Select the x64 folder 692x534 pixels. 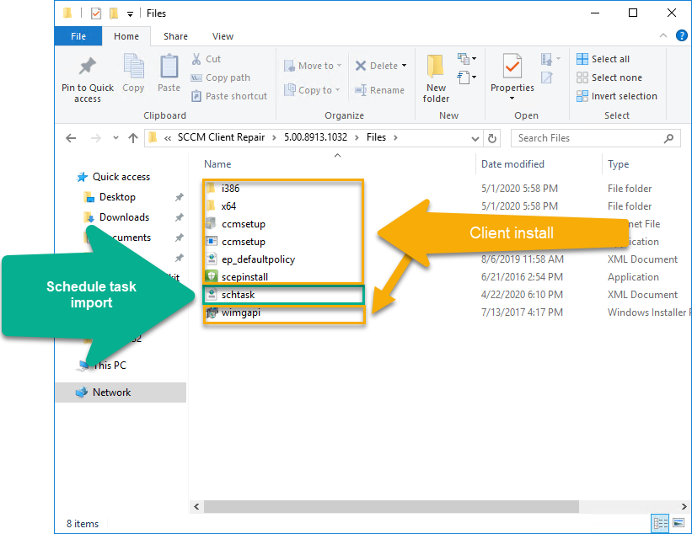tap(228, 206)
